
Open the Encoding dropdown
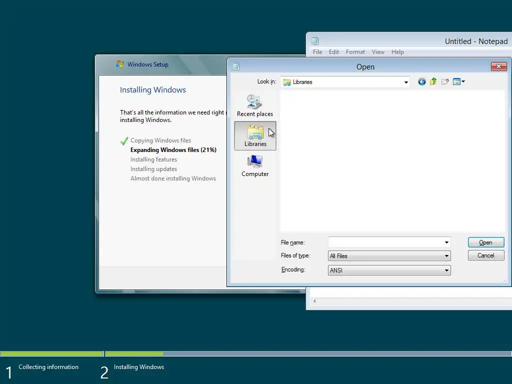[389, 270]
